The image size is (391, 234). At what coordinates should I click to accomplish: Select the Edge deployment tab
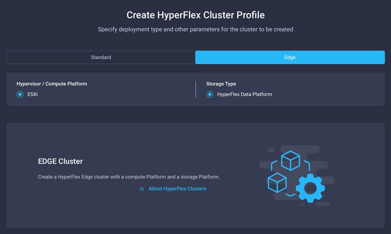click(x=290, y=57)
